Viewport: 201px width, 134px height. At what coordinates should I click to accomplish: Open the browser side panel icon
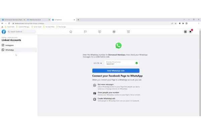click(187, 23)
